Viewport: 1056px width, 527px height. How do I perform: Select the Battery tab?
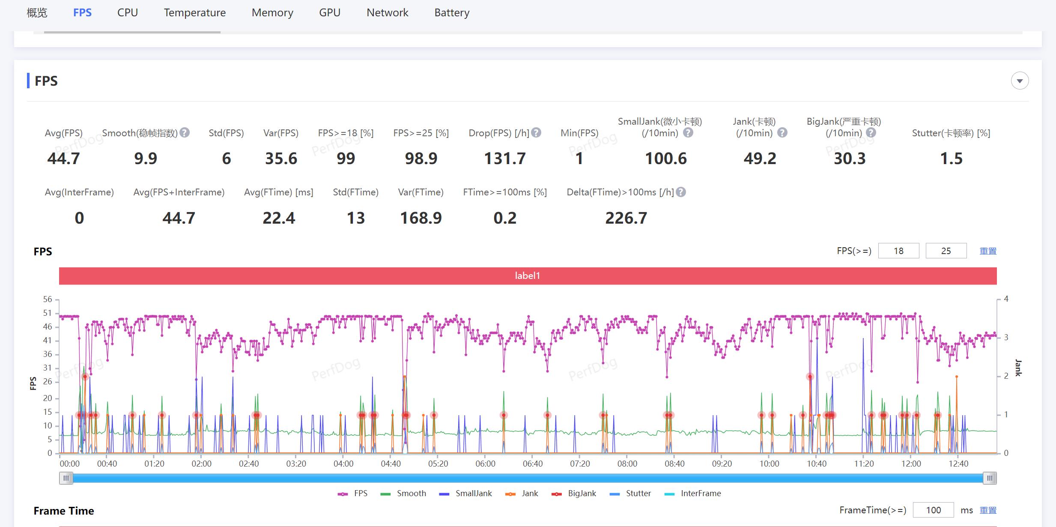[452, 13]
